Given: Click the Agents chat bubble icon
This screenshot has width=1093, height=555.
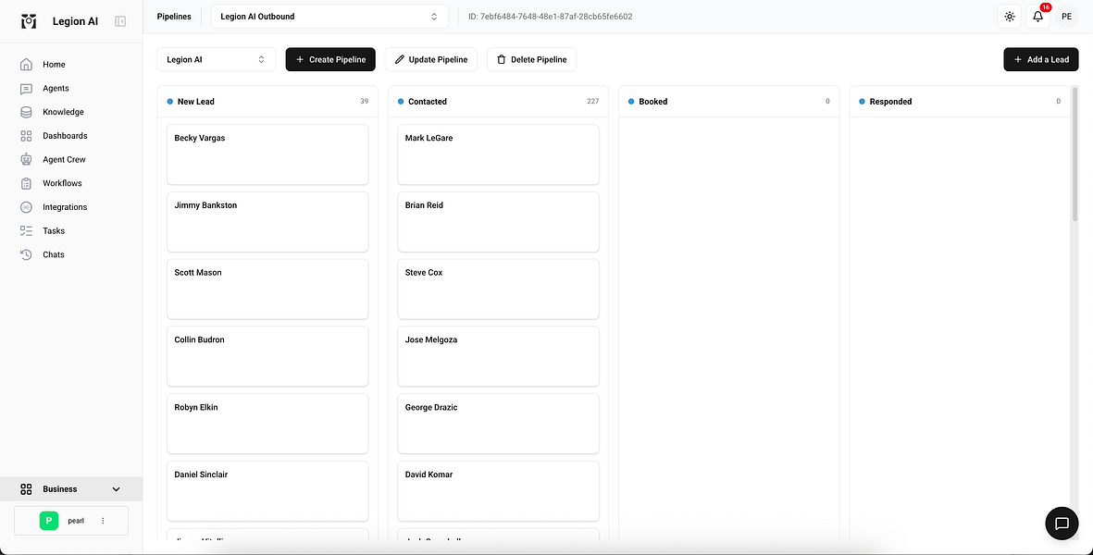Looking at the screenshot, I should point(27,89).
